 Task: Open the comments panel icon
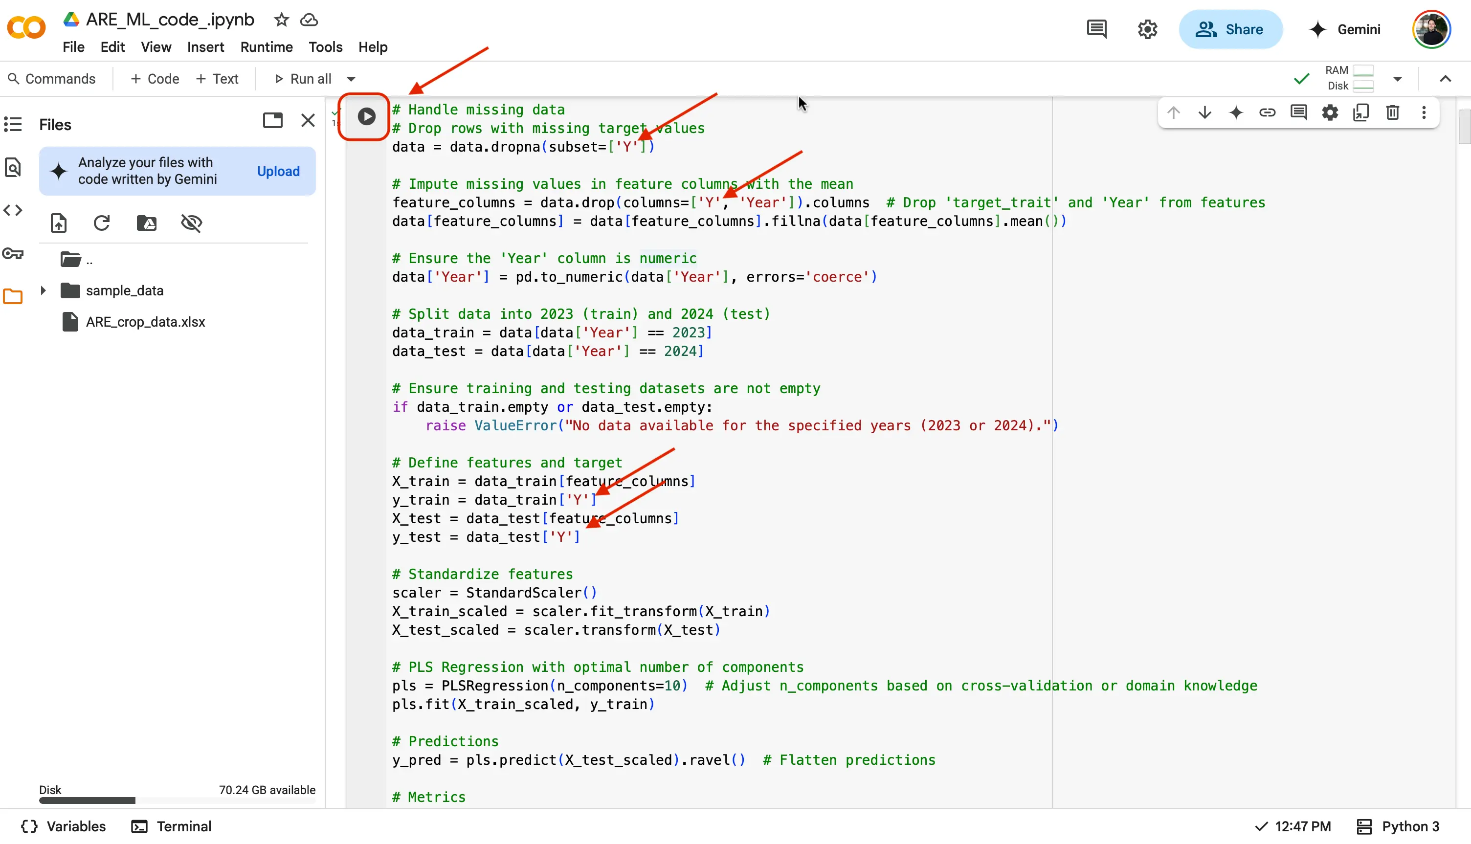click(x=1096, y=29)
